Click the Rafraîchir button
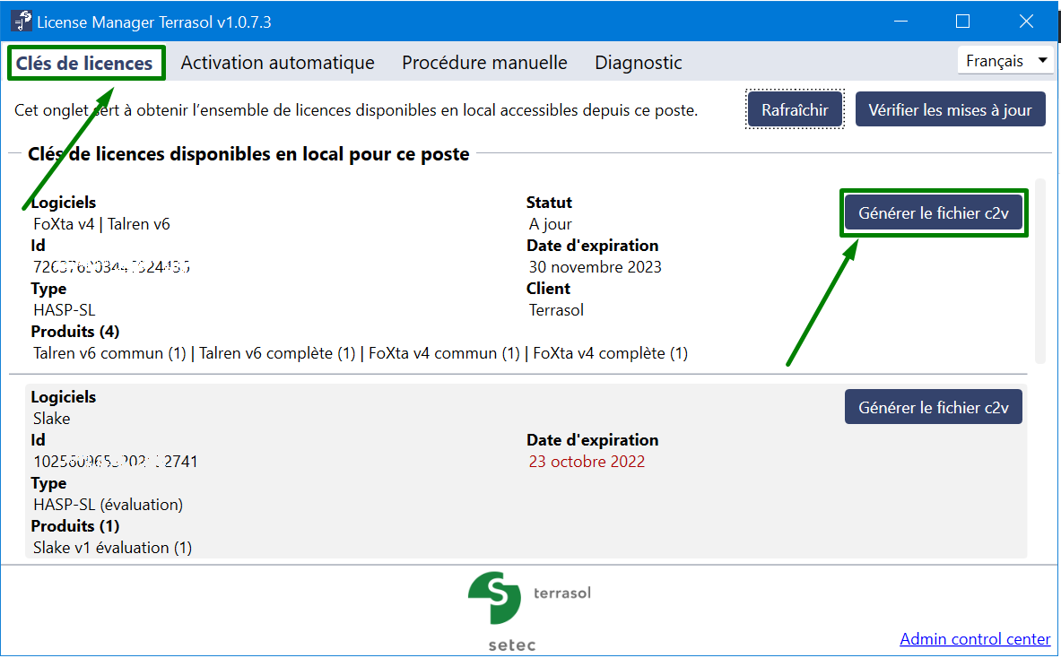 coord(795,109)
